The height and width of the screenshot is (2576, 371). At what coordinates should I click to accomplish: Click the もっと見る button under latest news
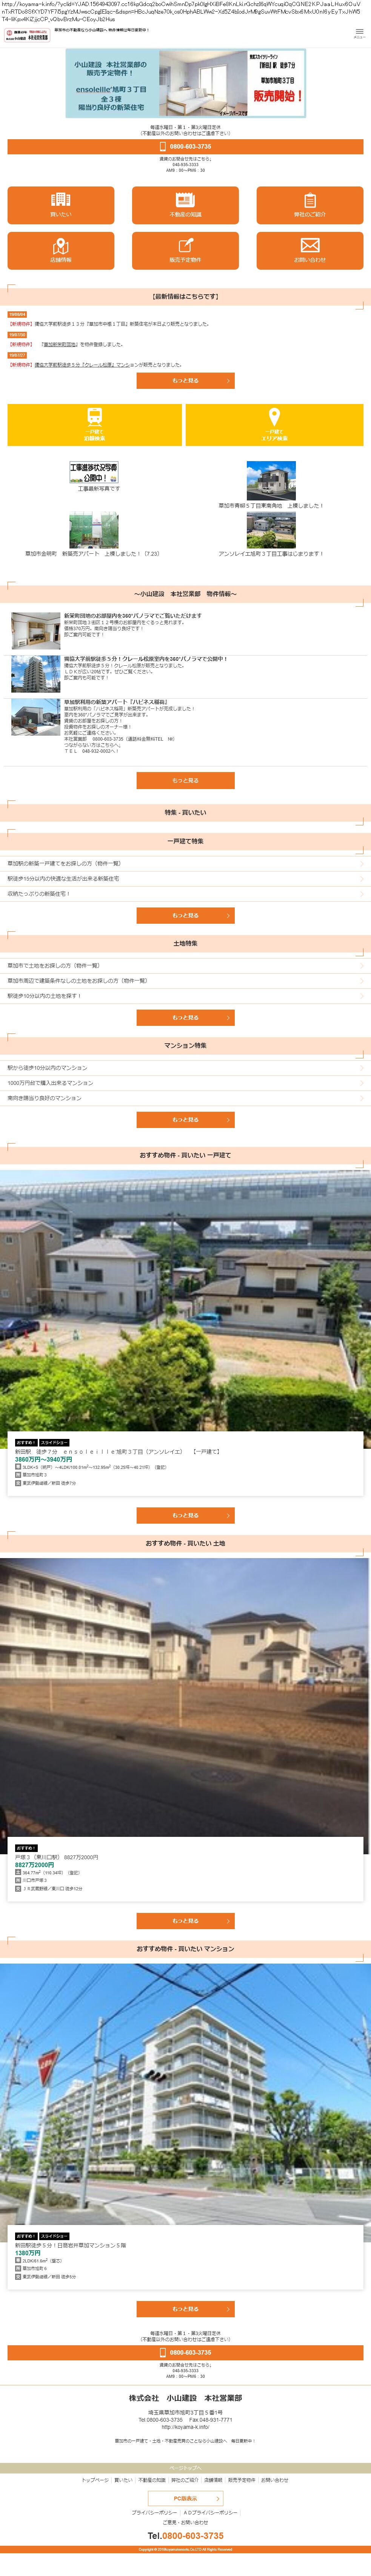point(186,381)
